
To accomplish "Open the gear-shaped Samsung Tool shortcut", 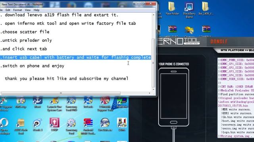I will (x=71, y=126).
